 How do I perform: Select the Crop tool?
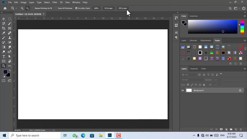pos(3,28)
